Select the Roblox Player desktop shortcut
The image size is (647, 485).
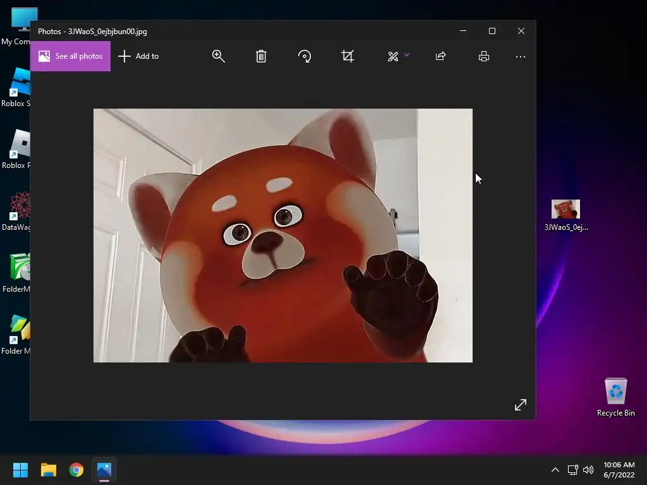[x=16, y=149]
